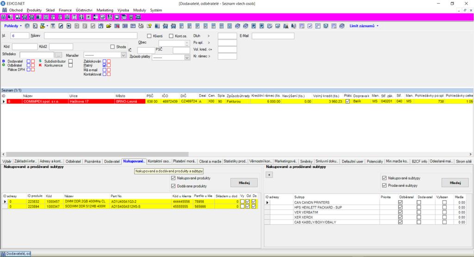Image resolution: width=474 pixels, height=257 pixels.
Task: Click the left arrow of the horizontal scrollbar
Action: [x=3, y=154]
